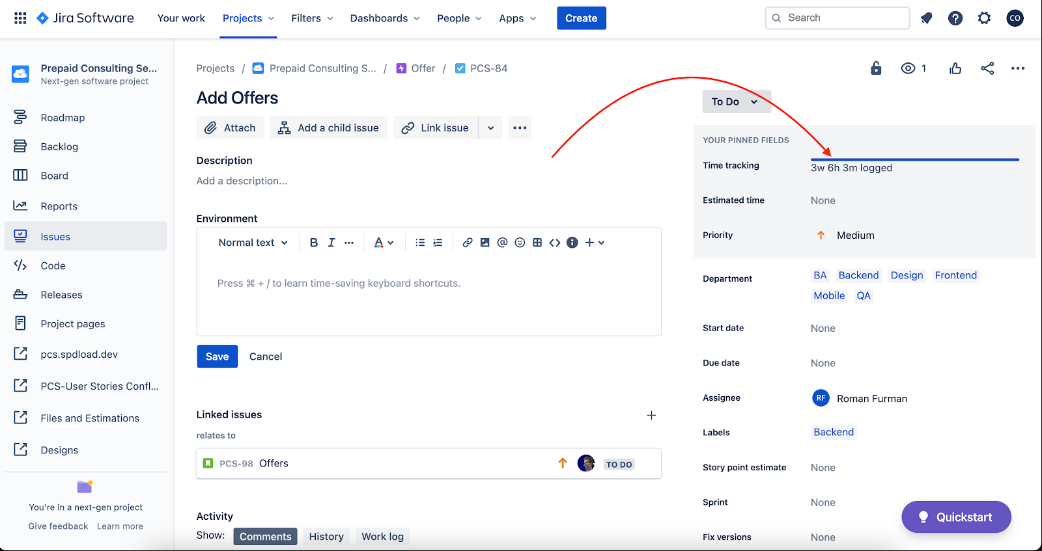Click the issue lock restrictions icon
1042x551 pixels.
(x=876, y=68)
